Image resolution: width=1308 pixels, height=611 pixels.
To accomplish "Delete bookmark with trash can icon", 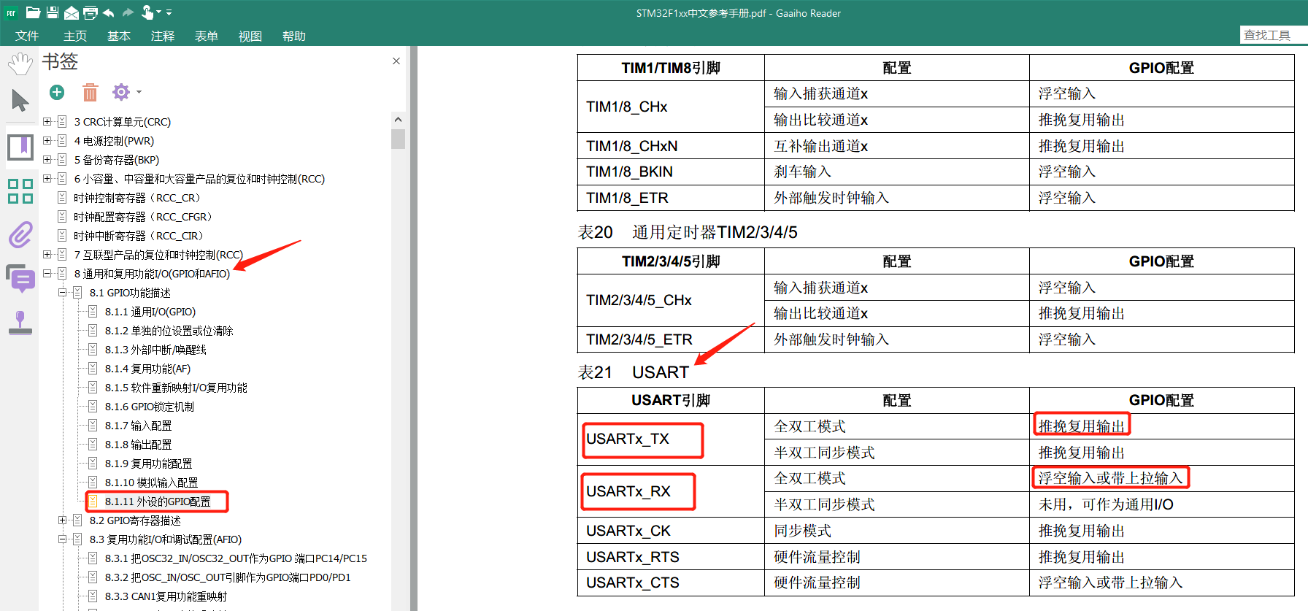I will (90, 92).
